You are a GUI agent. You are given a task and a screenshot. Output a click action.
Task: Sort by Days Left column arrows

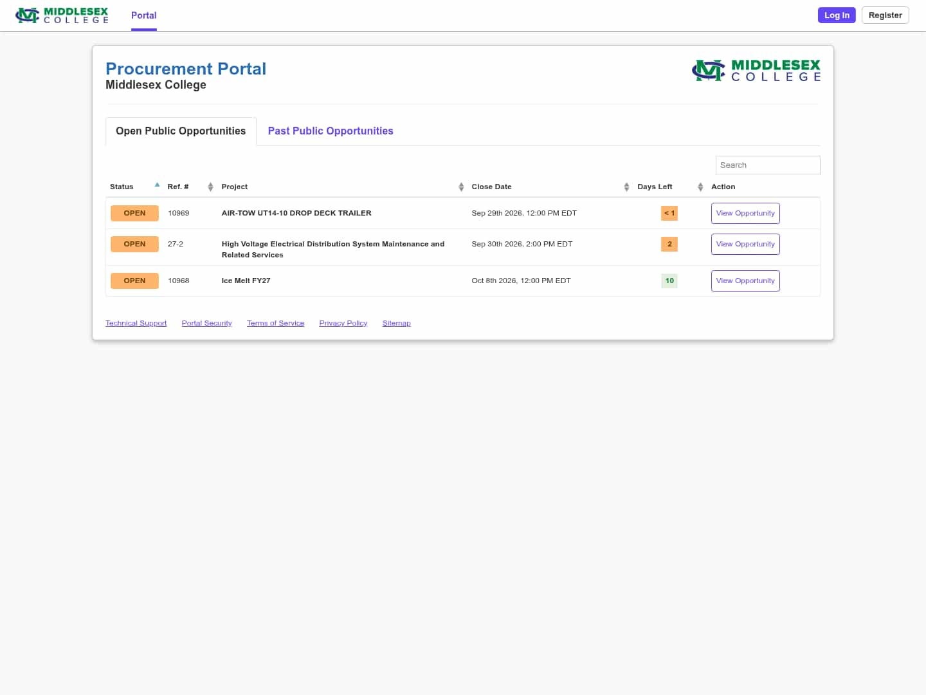click(700, 187)
